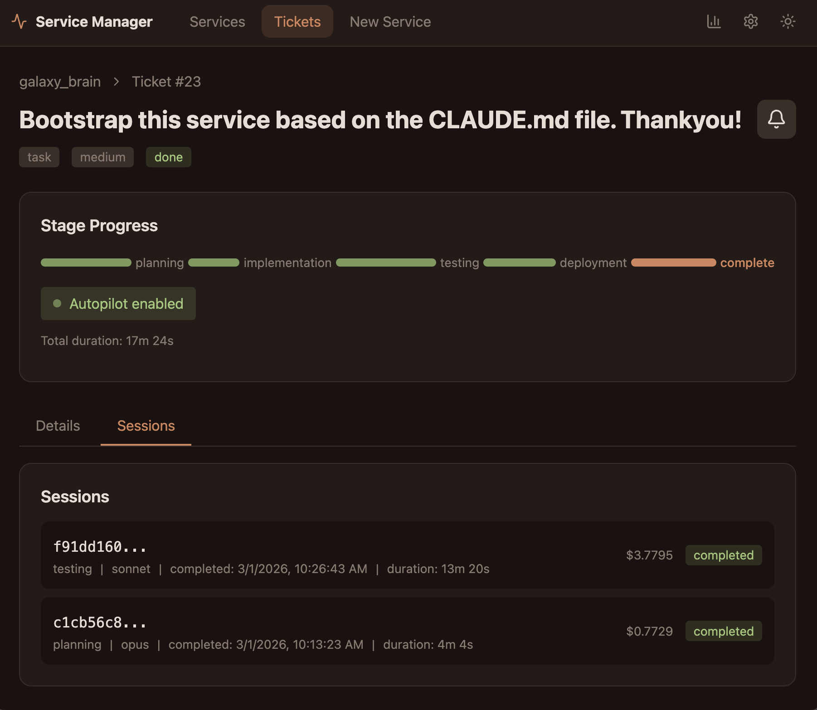Click the completed badge on testing session
Image resolution: width=817 pixels, height=710 pixels.
(x=723, y=555)
